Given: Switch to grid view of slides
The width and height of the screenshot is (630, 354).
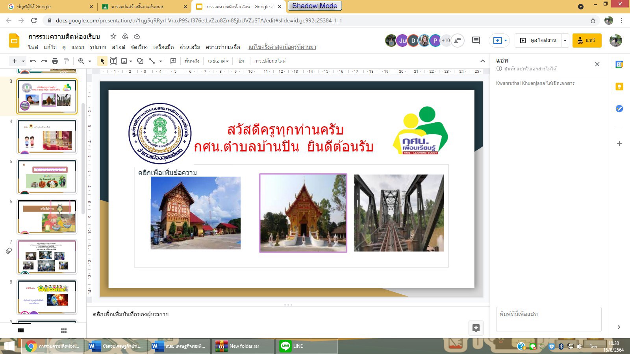Looking at the screenshot, I should [64, 331].
